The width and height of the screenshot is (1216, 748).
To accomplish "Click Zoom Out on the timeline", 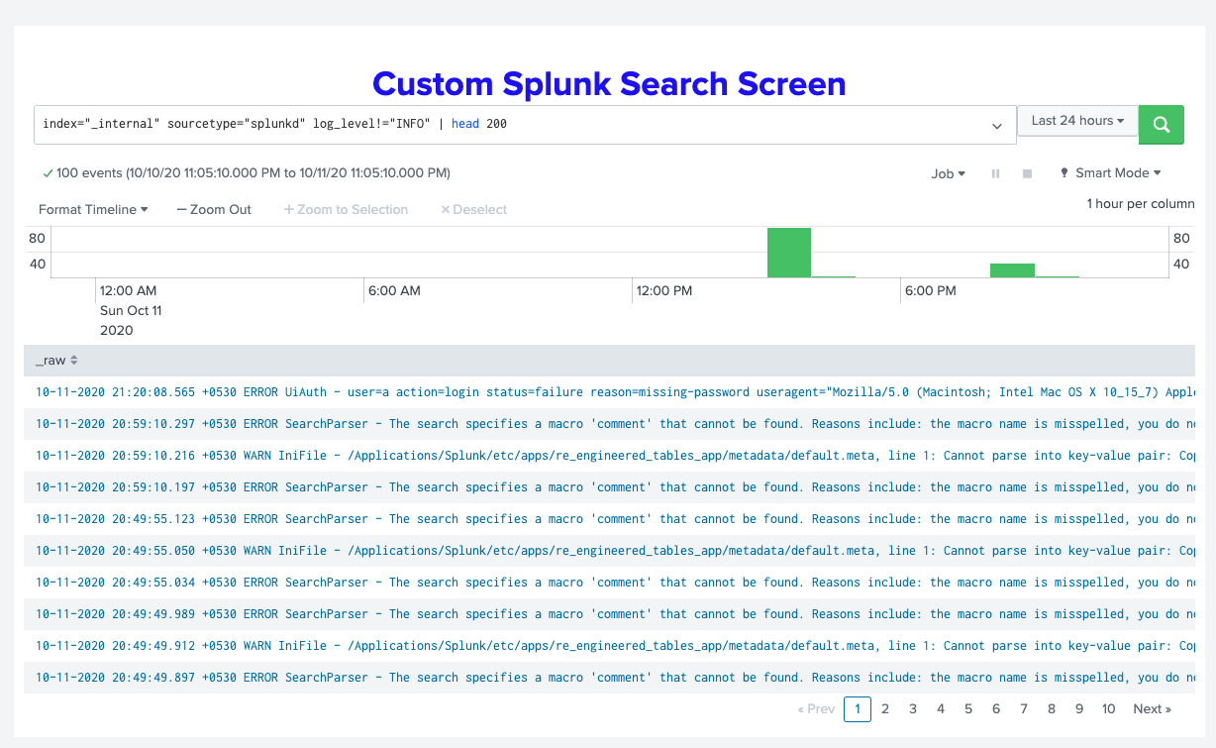I will pos(214,210).
